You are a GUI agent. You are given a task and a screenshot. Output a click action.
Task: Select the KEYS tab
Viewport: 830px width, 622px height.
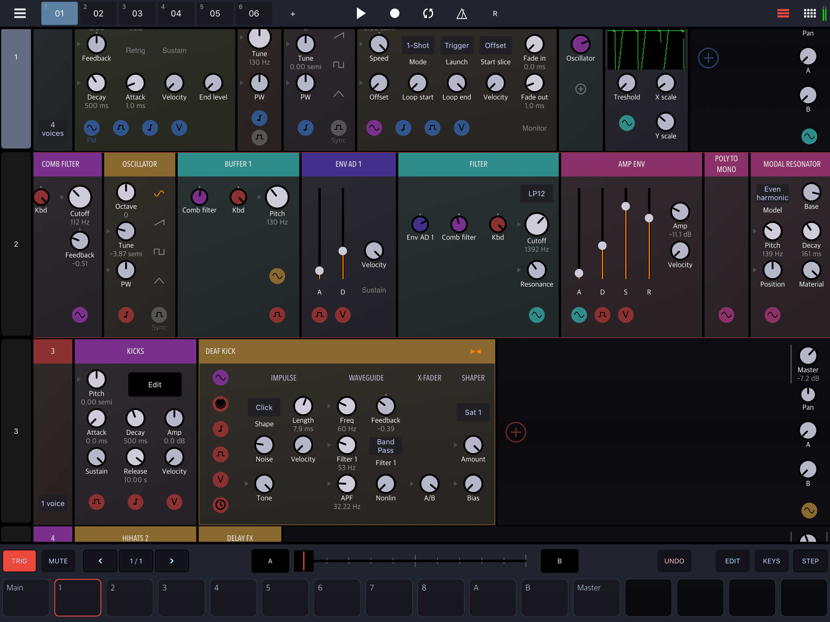pyautogui.click(x=771, y=561)
